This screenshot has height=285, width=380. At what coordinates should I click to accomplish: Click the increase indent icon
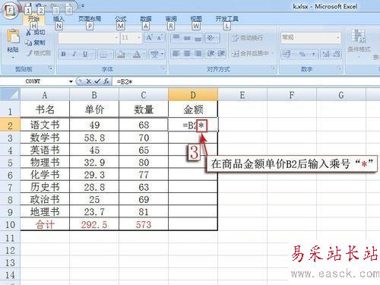pos(220,54)
